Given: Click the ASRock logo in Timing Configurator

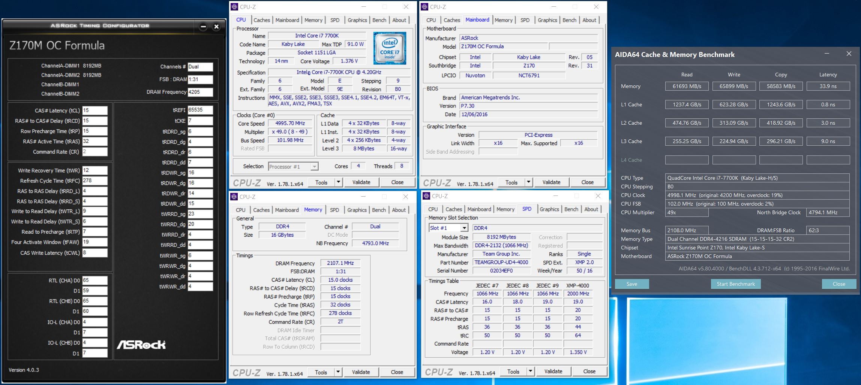Looking at the screenshot, I should [x=141, y=345].
